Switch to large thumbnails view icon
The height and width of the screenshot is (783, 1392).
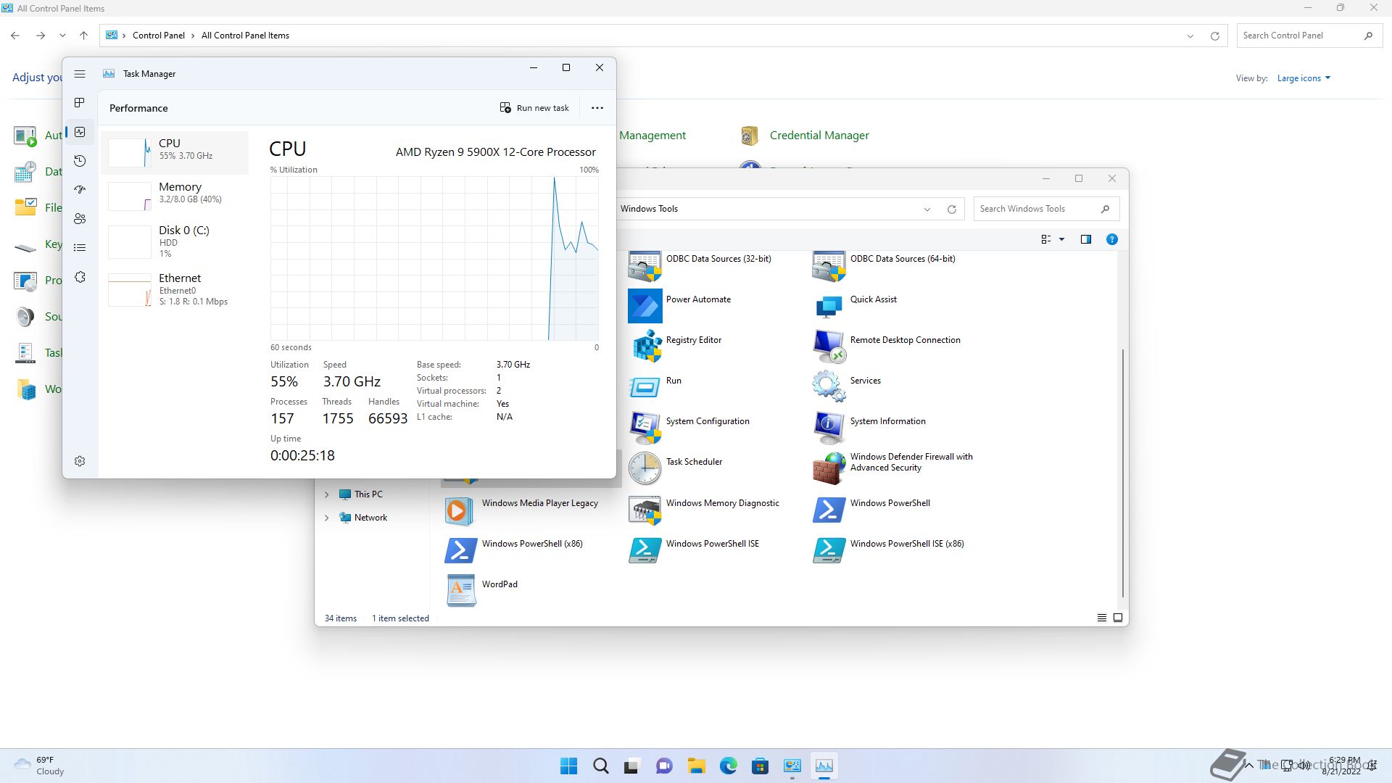(1118, 618)
